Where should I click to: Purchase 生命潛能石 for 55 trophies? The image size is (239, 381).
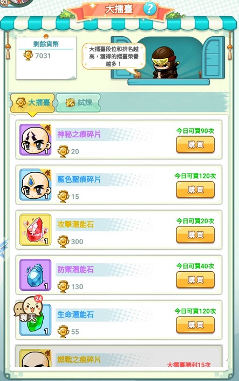[x=195, y=325]
